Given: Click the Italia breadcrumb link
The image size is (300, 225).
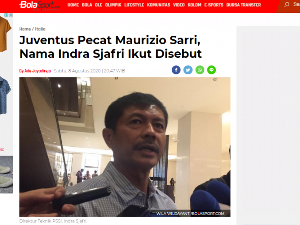Looking at the screenshot, I should (40, 29).
